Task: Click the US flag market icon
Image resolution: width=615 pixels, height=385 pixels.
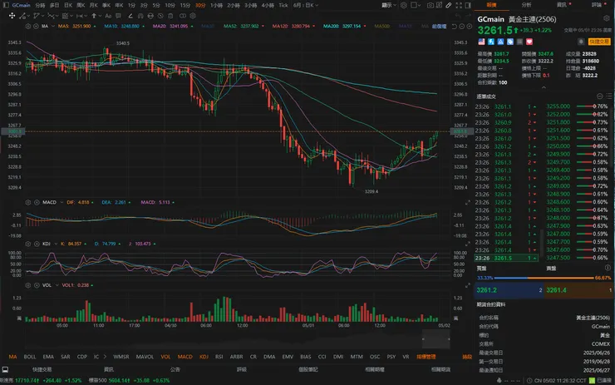Action: click(x=480, y=41)
